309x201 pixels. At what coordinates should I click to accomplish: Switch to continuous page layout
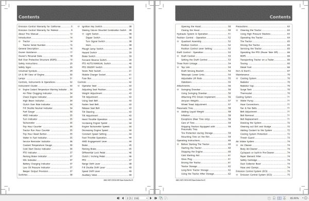274,198
